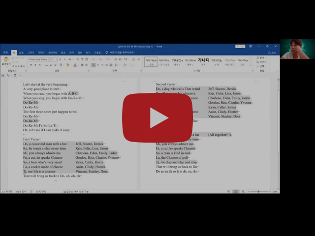The height and width of the screenshot is (236, 315).
Task: Open the text effects button
Action: pos(61,65)
